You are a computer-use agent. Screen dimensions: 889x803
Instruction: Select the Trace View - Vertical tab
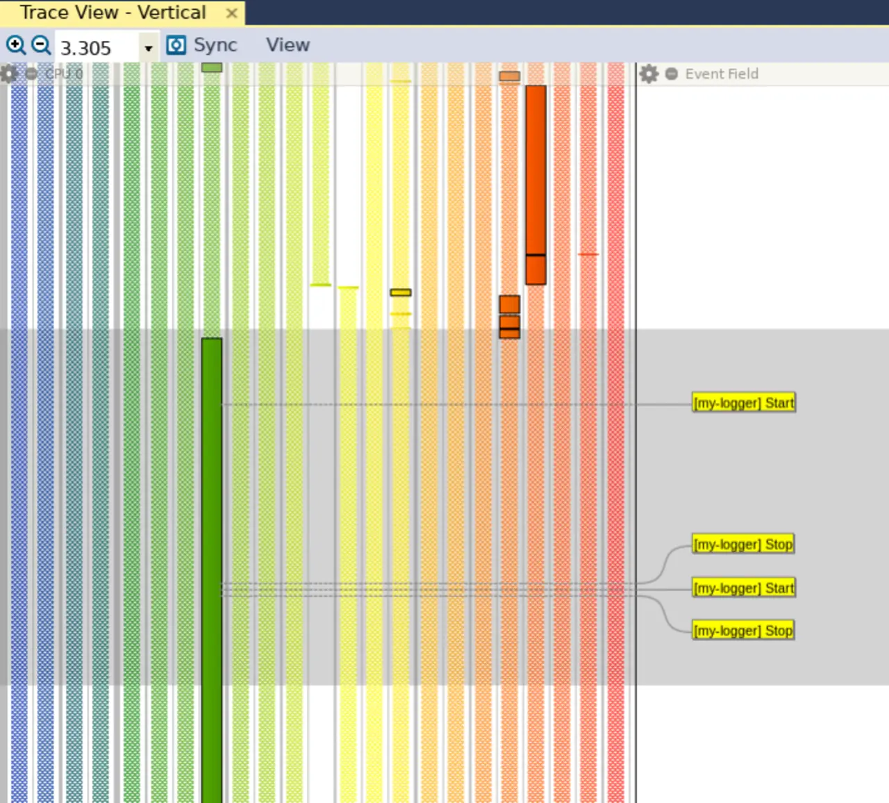tap(113, 13)
